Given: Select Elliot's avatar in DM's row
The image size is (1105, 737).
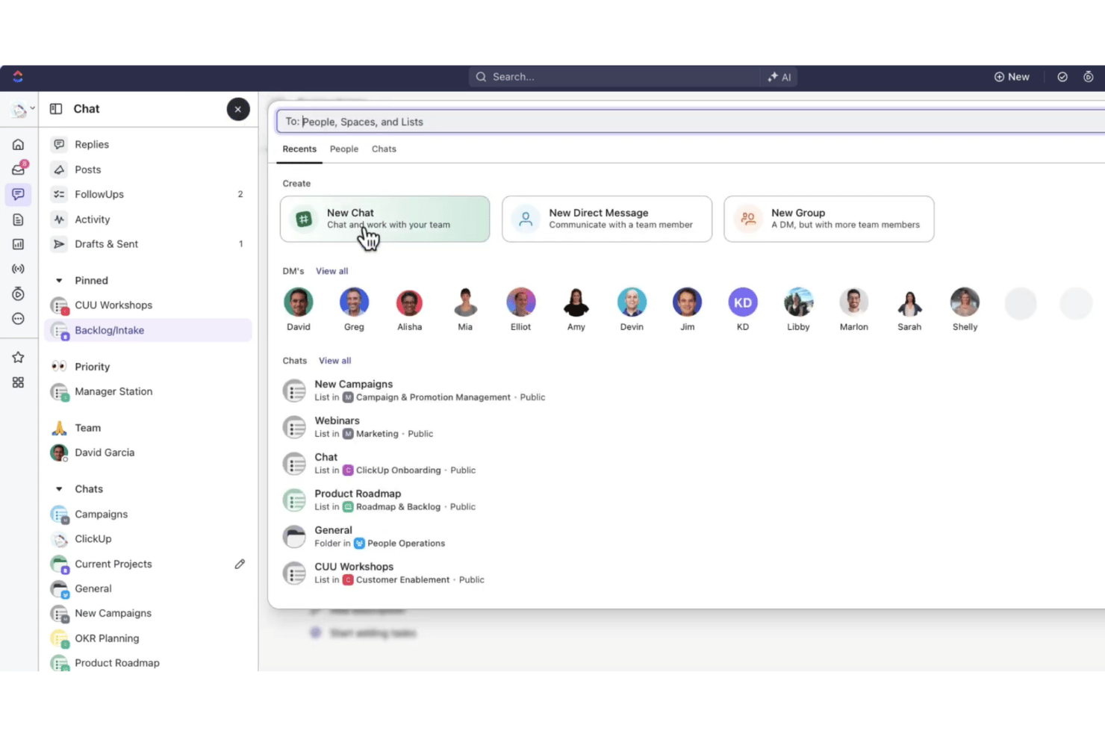Looking at the screenshot, I should coord(520,302).
